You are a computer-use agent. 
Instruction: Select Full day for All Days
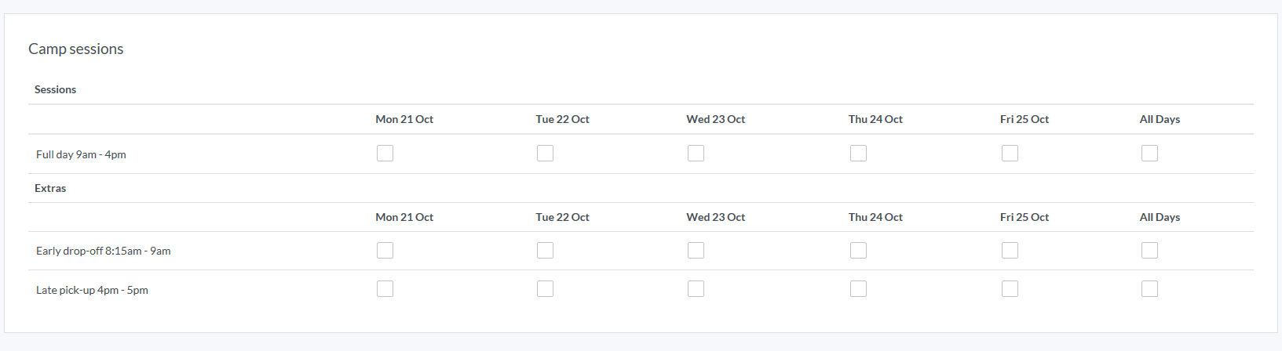1149,154
